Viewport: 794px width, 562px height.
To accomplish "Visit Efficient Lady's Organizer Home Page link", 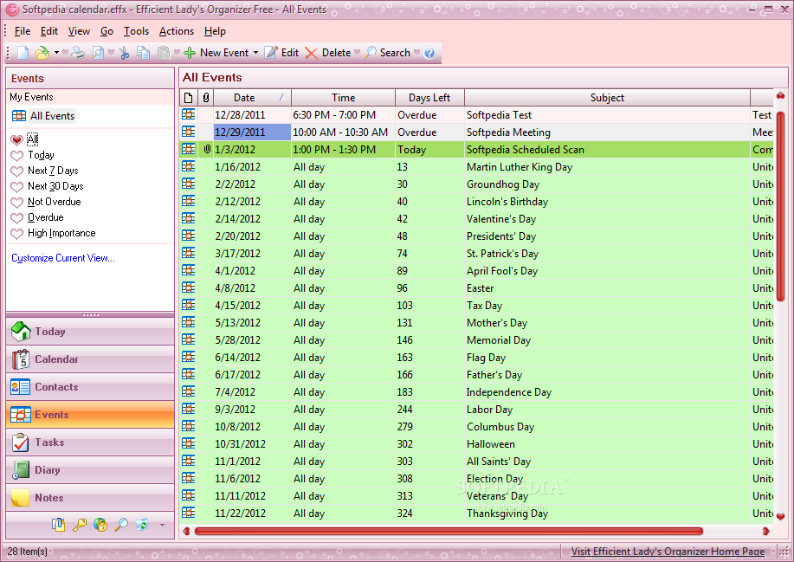I will tap(668, 552).
